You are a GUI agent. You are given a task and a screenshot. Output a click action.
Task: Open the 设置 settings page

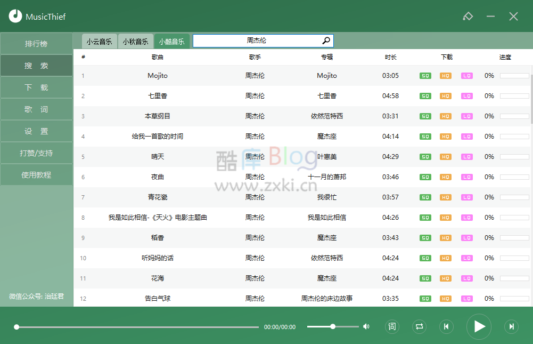point(36,131)
